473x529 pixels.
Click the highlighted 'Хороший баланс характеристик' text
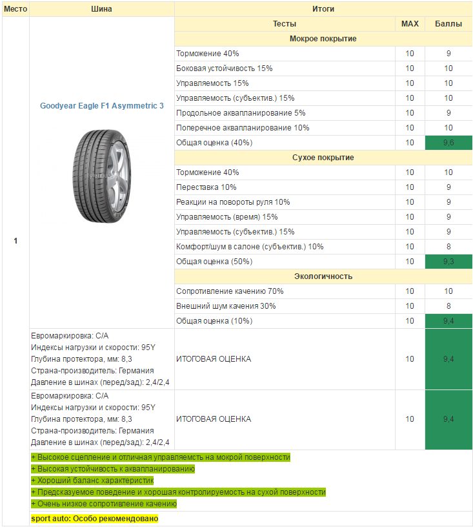(x=92, y=481)
